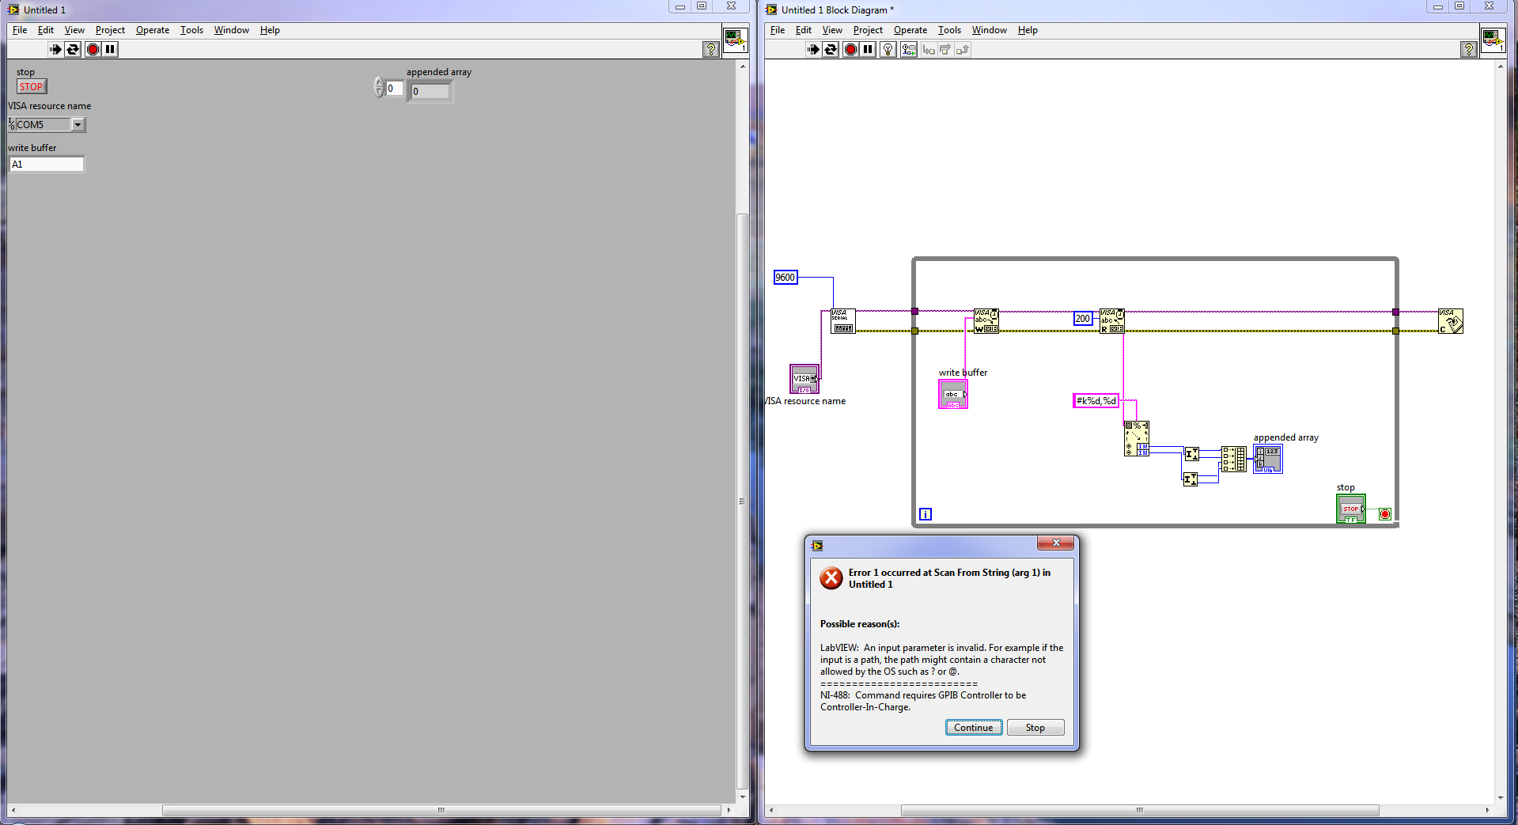Toggle Retain Wire Values in Block Diagram toolbar

pos(908,49)
